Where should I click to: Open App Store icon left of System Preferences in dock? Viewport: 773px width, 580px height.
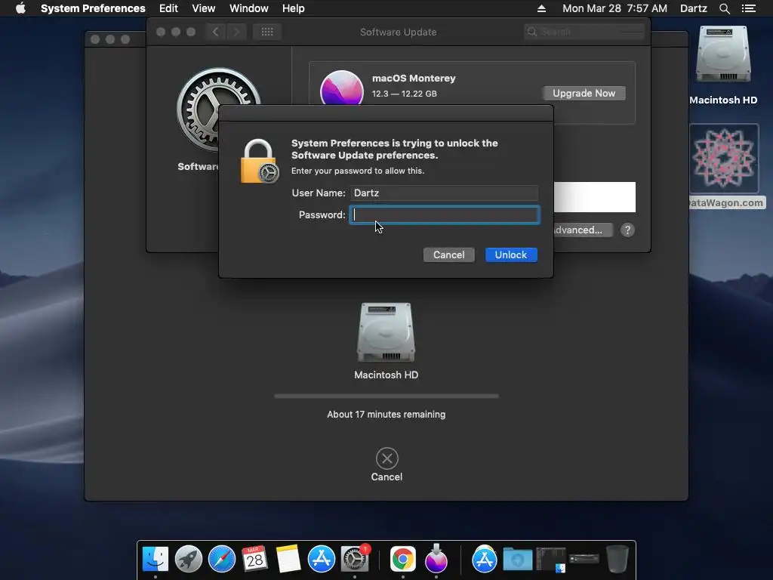pos(322,559)
